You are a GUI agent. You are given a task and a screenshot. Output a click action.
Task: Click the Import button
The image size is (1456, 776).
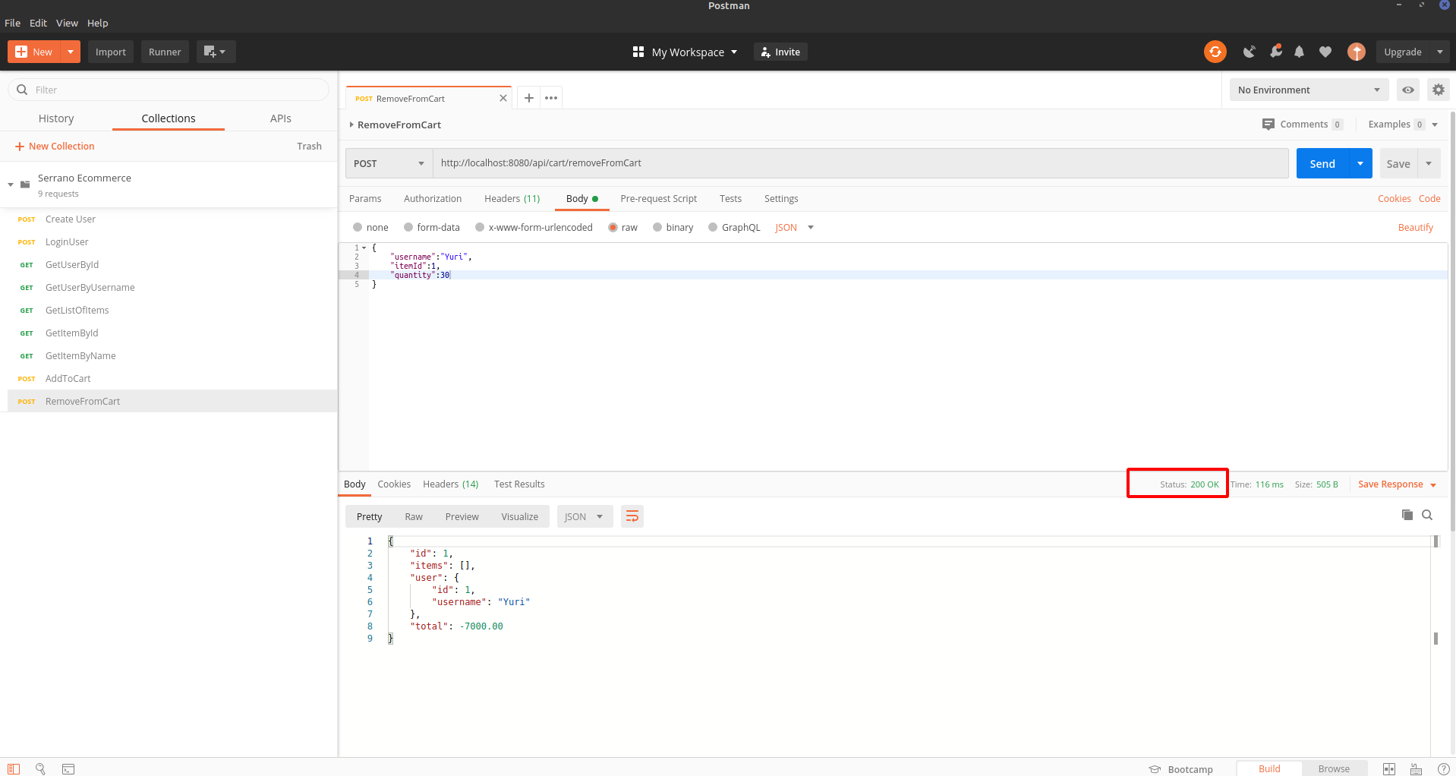click(x=111, y=52)
